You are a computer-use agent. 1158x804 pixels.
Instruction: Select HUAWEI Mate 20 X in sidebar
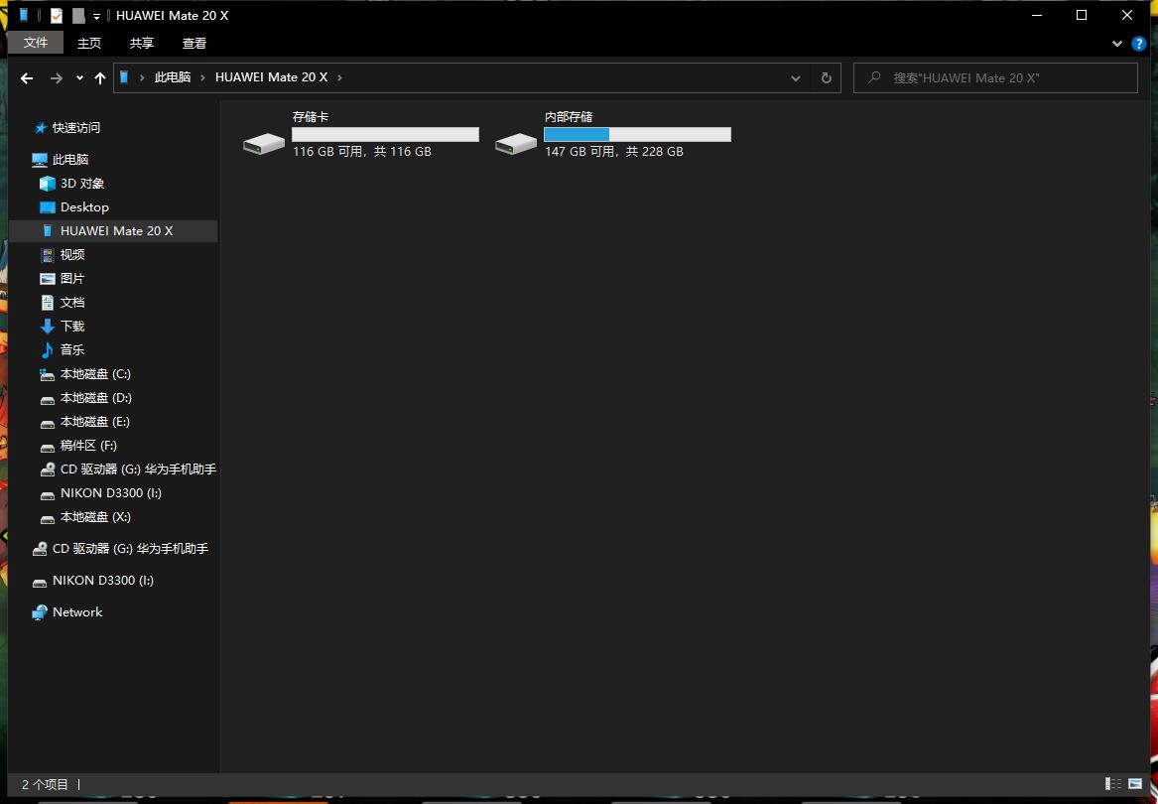tap(117, 230)
